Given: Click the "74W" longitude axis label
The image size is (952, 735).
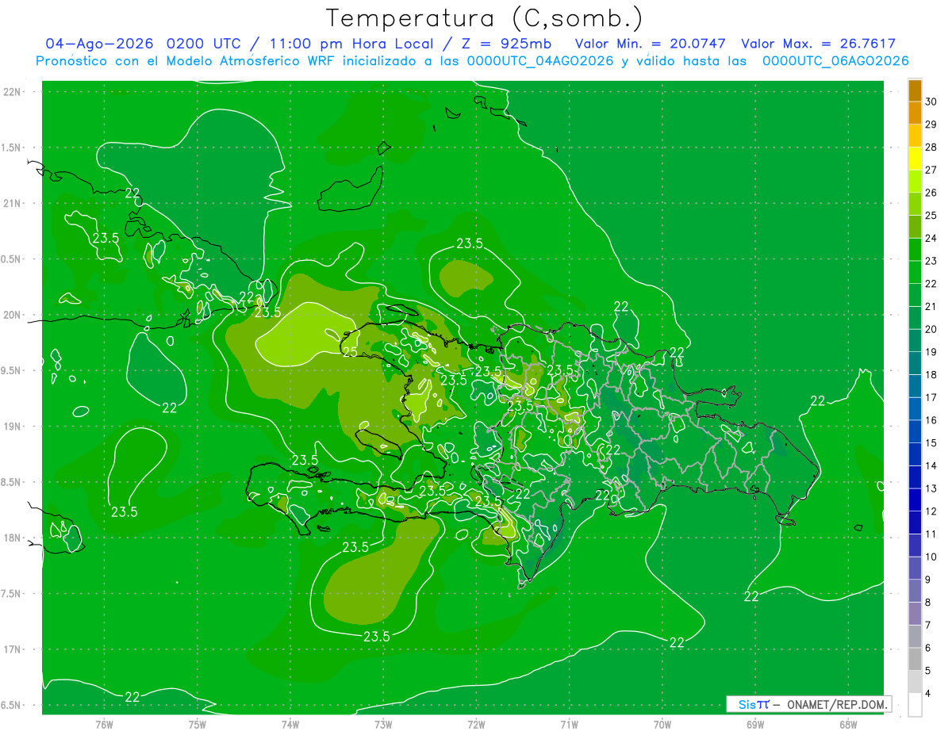Looking at the screenshot, I should coord(290,724).
